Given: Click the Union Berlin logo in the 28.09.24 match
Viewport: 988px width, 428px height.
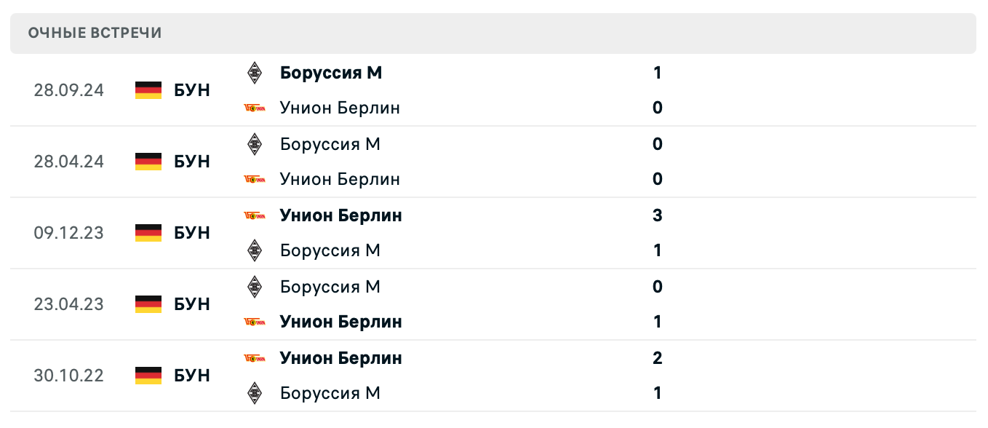Looking at the screenshot, I should (x=255, y=107).
